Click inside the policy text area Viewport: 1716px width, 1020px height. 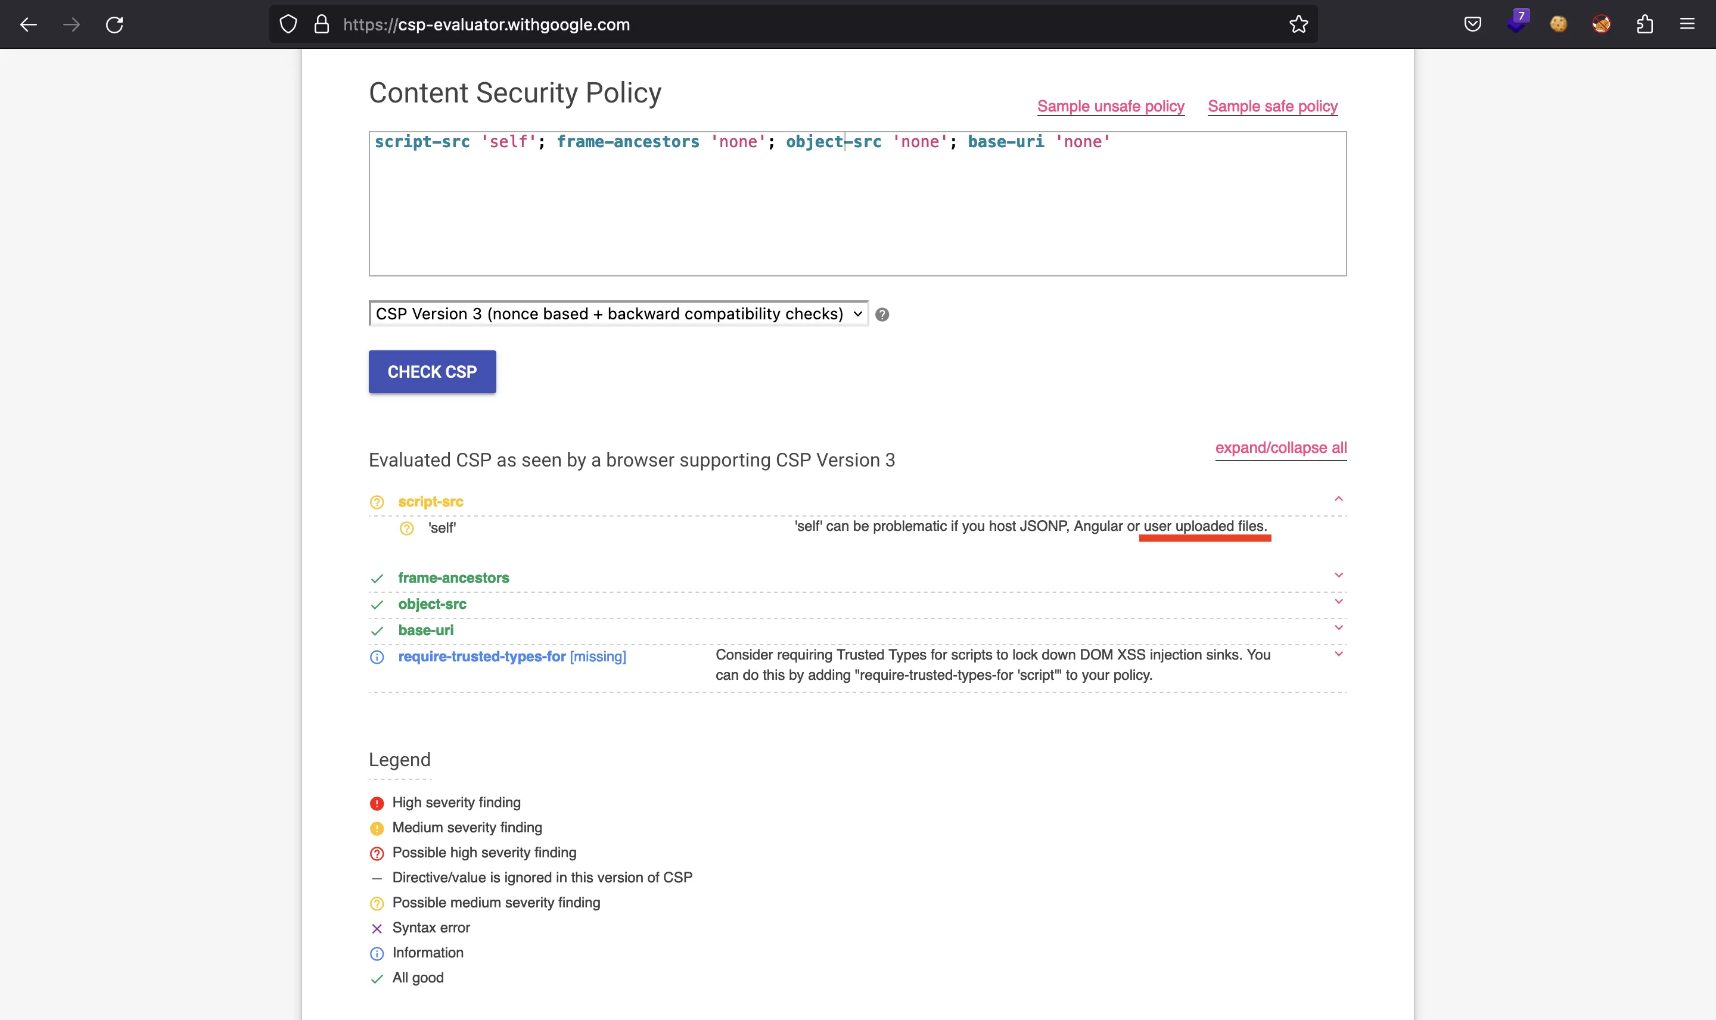pos(857,204)
